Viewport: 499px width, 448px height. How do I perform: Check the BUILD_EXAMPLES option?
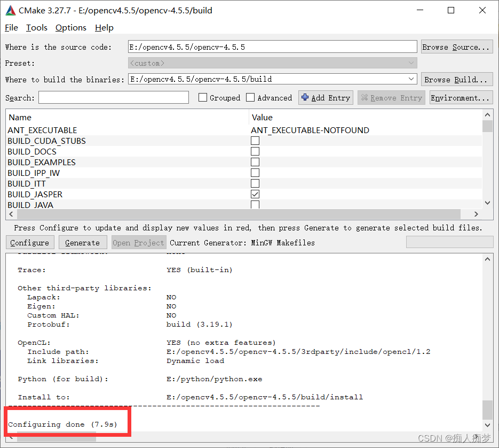click(255, 162)
